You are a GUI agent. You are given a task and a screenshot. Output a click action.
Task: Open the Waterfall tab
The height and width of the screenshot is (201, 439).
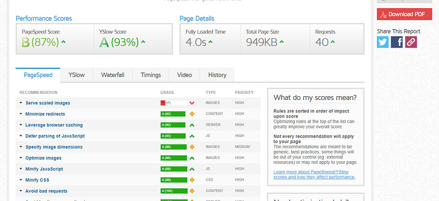(x=112, y=75)
